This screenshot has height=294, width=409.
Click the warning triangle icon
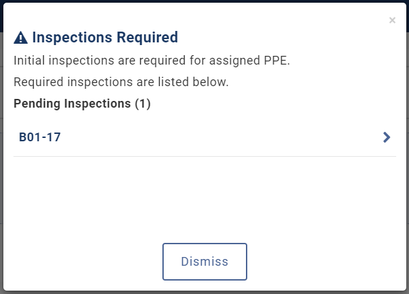[21, 38]
